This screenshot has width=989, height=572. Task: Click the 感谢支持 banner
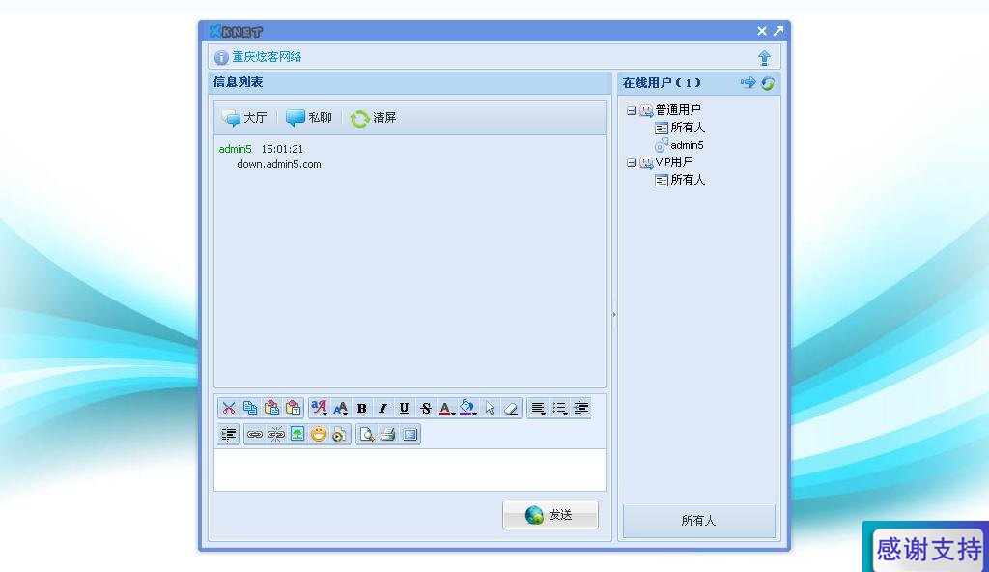click(926, 547)
